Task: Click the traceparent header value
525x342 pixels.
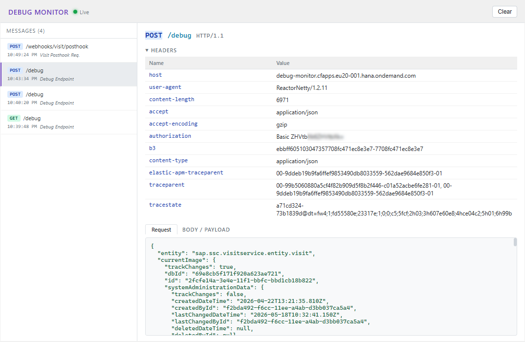Action: click(x=364, y=190)
